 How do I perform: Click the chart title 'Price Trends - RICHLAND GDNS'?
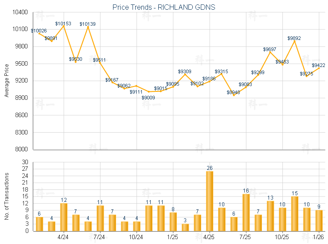(164, 8)
